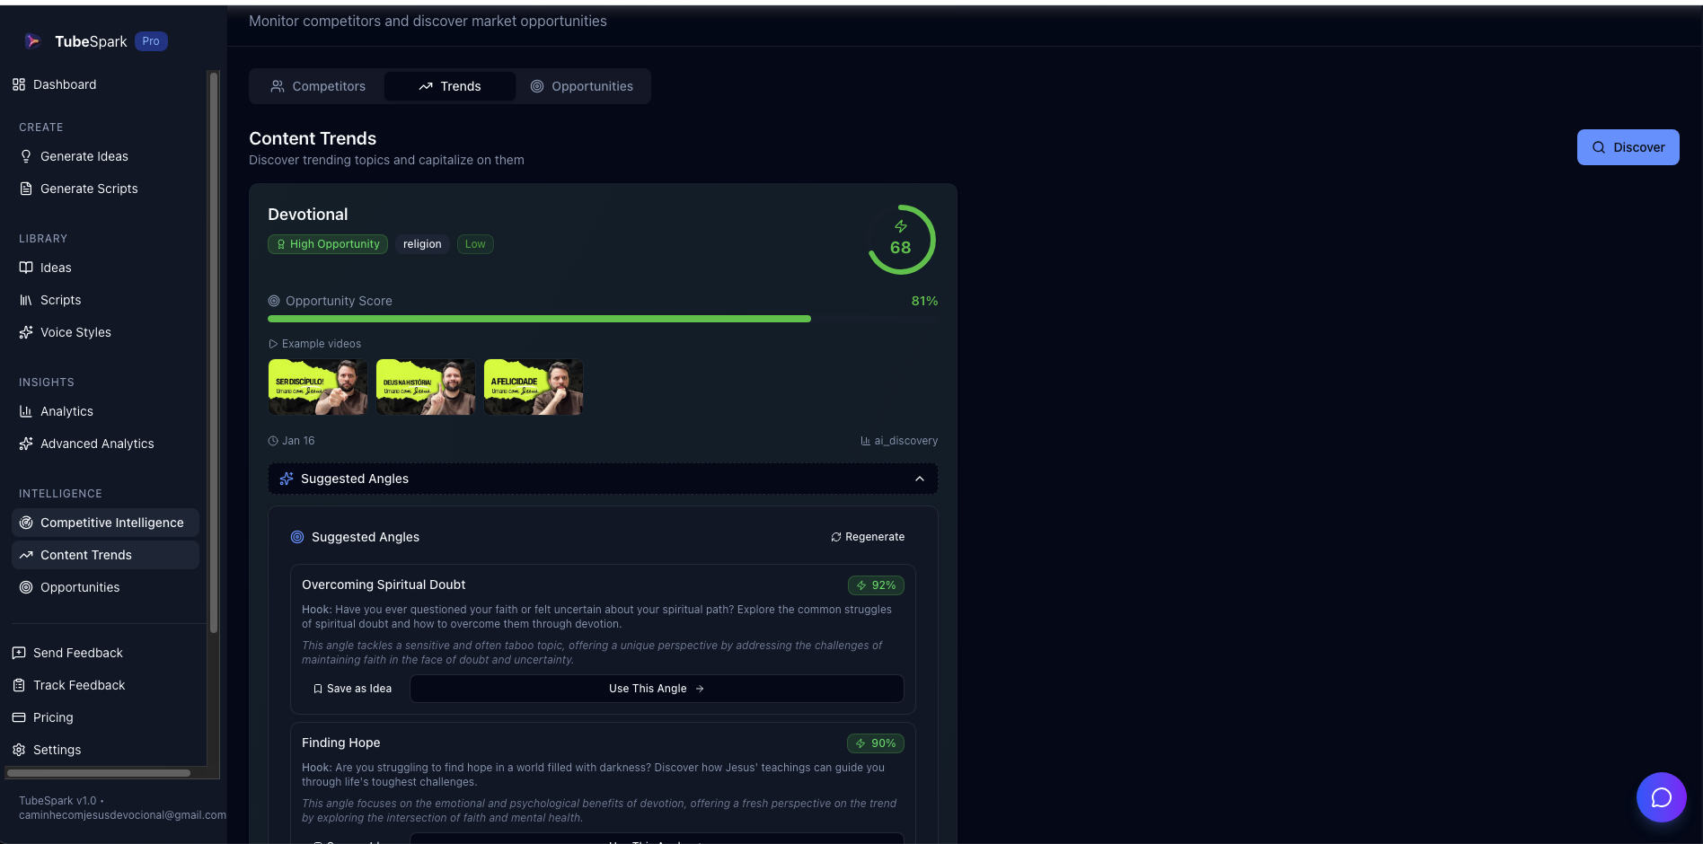Screen dimensions: 1703x844
Task: Click the High Opportunity badge
Action: coord(328,244)
